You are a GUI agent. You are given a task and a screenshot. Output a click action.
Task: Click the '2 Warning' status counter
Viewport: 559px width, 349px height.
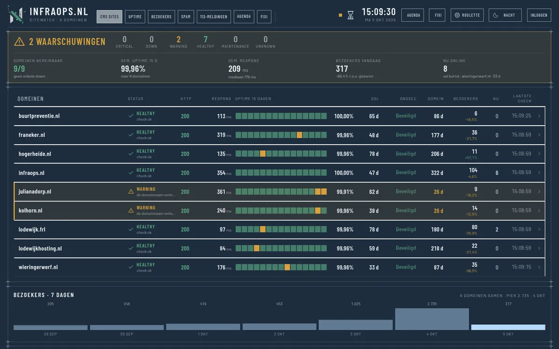[178, 42]
